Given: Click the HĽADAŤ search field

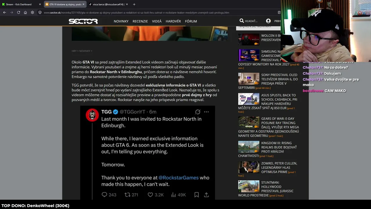Looking at the screenshot, I should 251,21.
